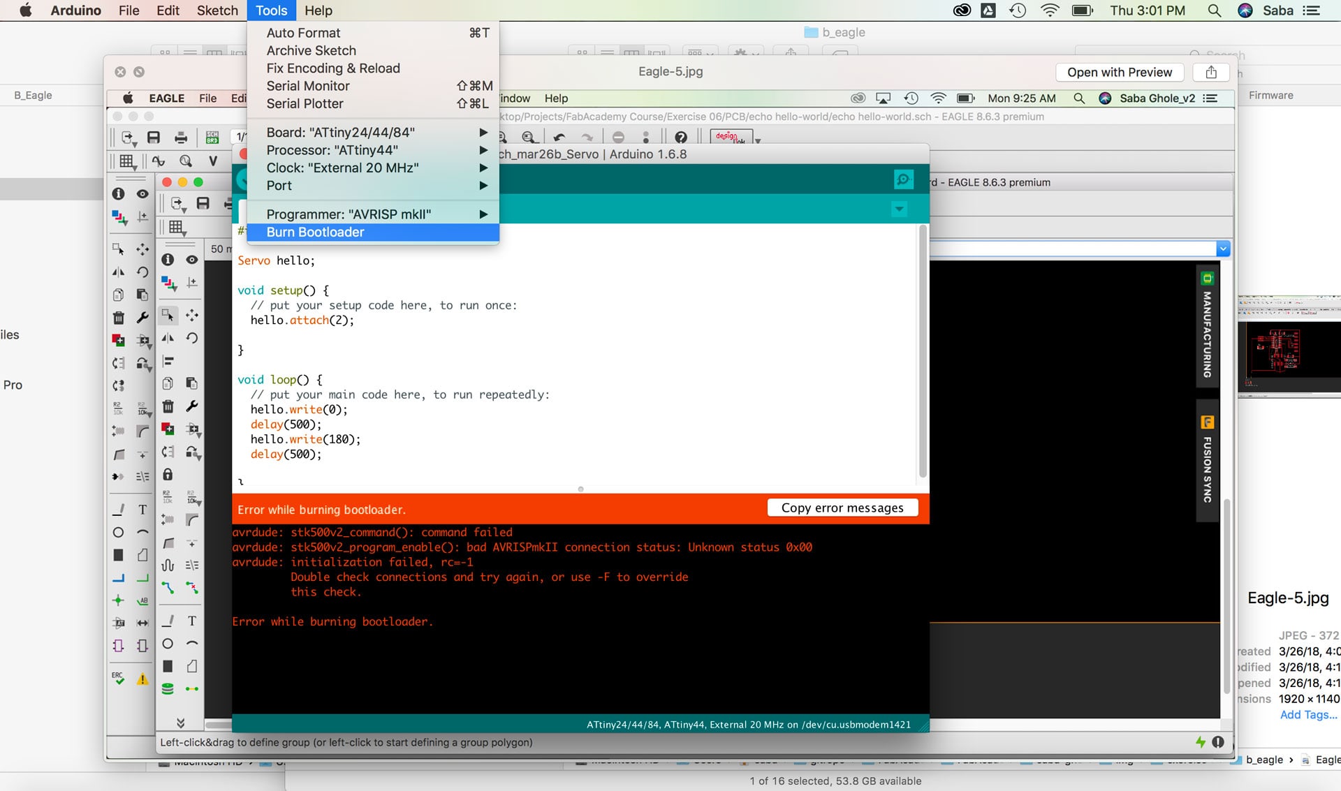Viewport: 1341px width, 791px height.
Task: Click Show eye tool in schematic toolbar
Action: pyautogui.click(x=142, y=193)
